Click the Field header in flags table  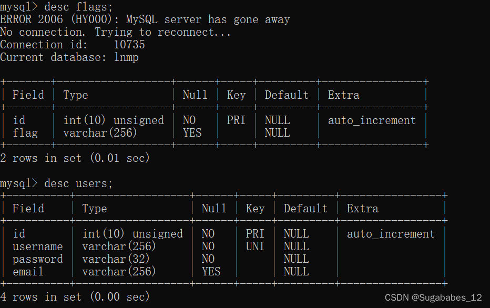coord(28,95)
